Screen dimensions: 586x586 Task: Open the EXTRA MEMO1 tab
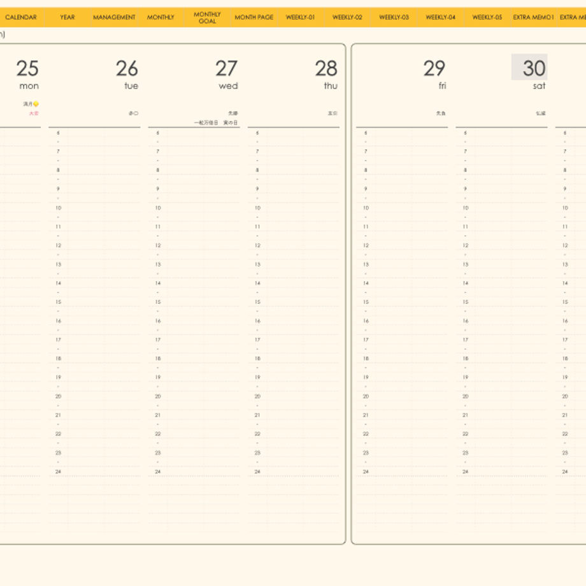coord(533,17)
